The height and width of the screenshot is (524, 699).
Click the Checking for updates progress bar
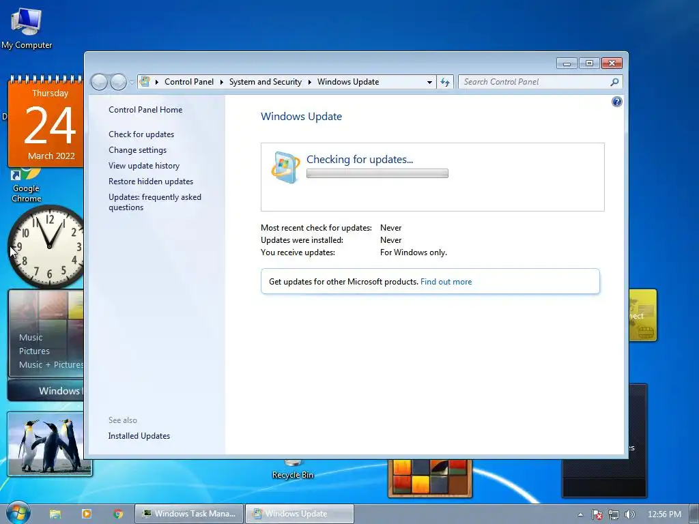[377, 173]
